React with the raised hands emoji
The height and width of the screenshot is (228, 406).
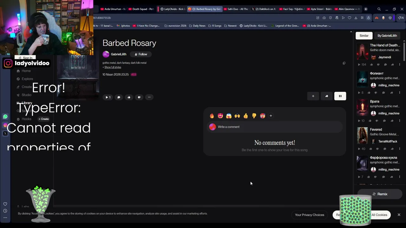(237, 116)
